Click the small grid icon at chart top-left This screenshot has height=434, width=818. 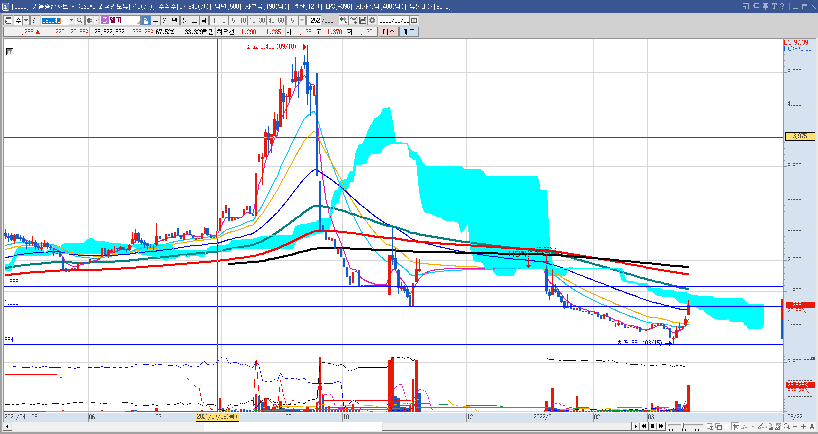point(10,52)
